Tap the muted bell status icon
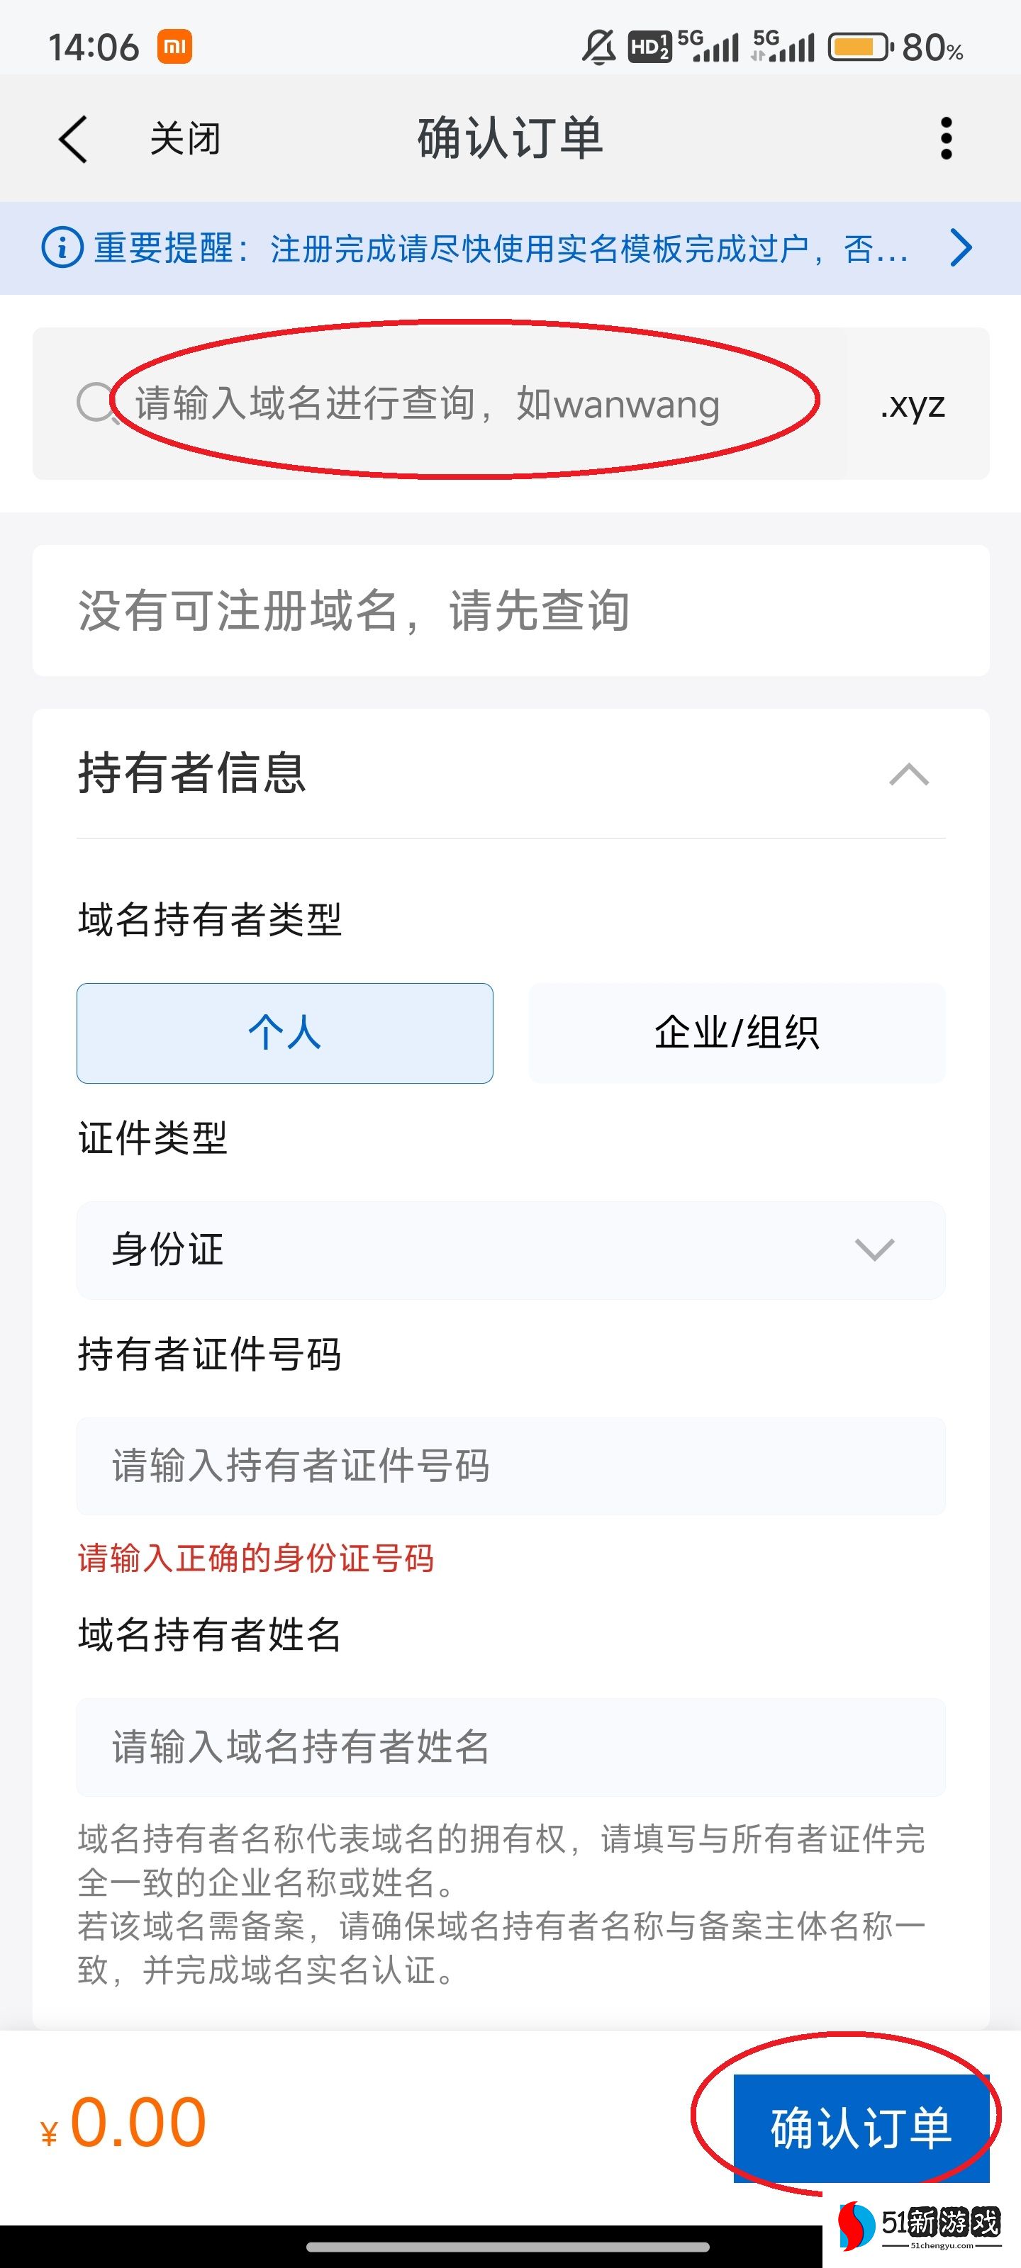The width and height of the screenshot is (1021, 2268). point(598,47)
